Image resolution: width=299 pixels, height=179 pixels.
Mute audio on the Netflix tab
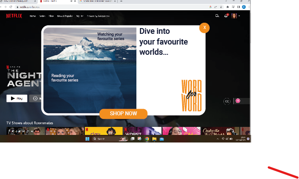[72, 1]
